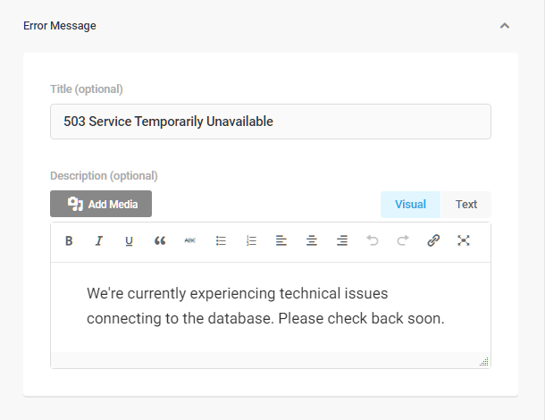Apply Italic formatting
This screenshot has height=420, width=545.
click(x=99, y=240)
